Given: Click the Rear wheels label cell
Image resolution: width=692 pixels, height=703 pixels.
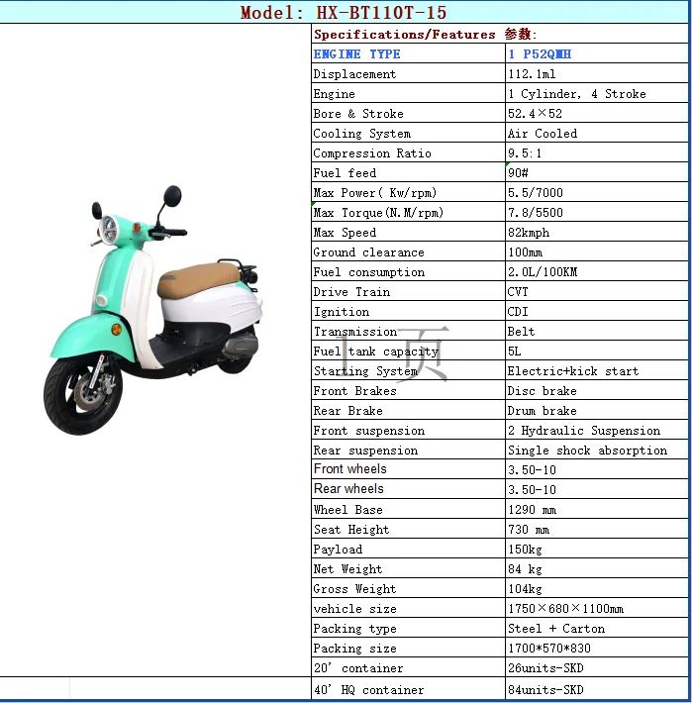Looking at the screenshot, I should (408, 489).
